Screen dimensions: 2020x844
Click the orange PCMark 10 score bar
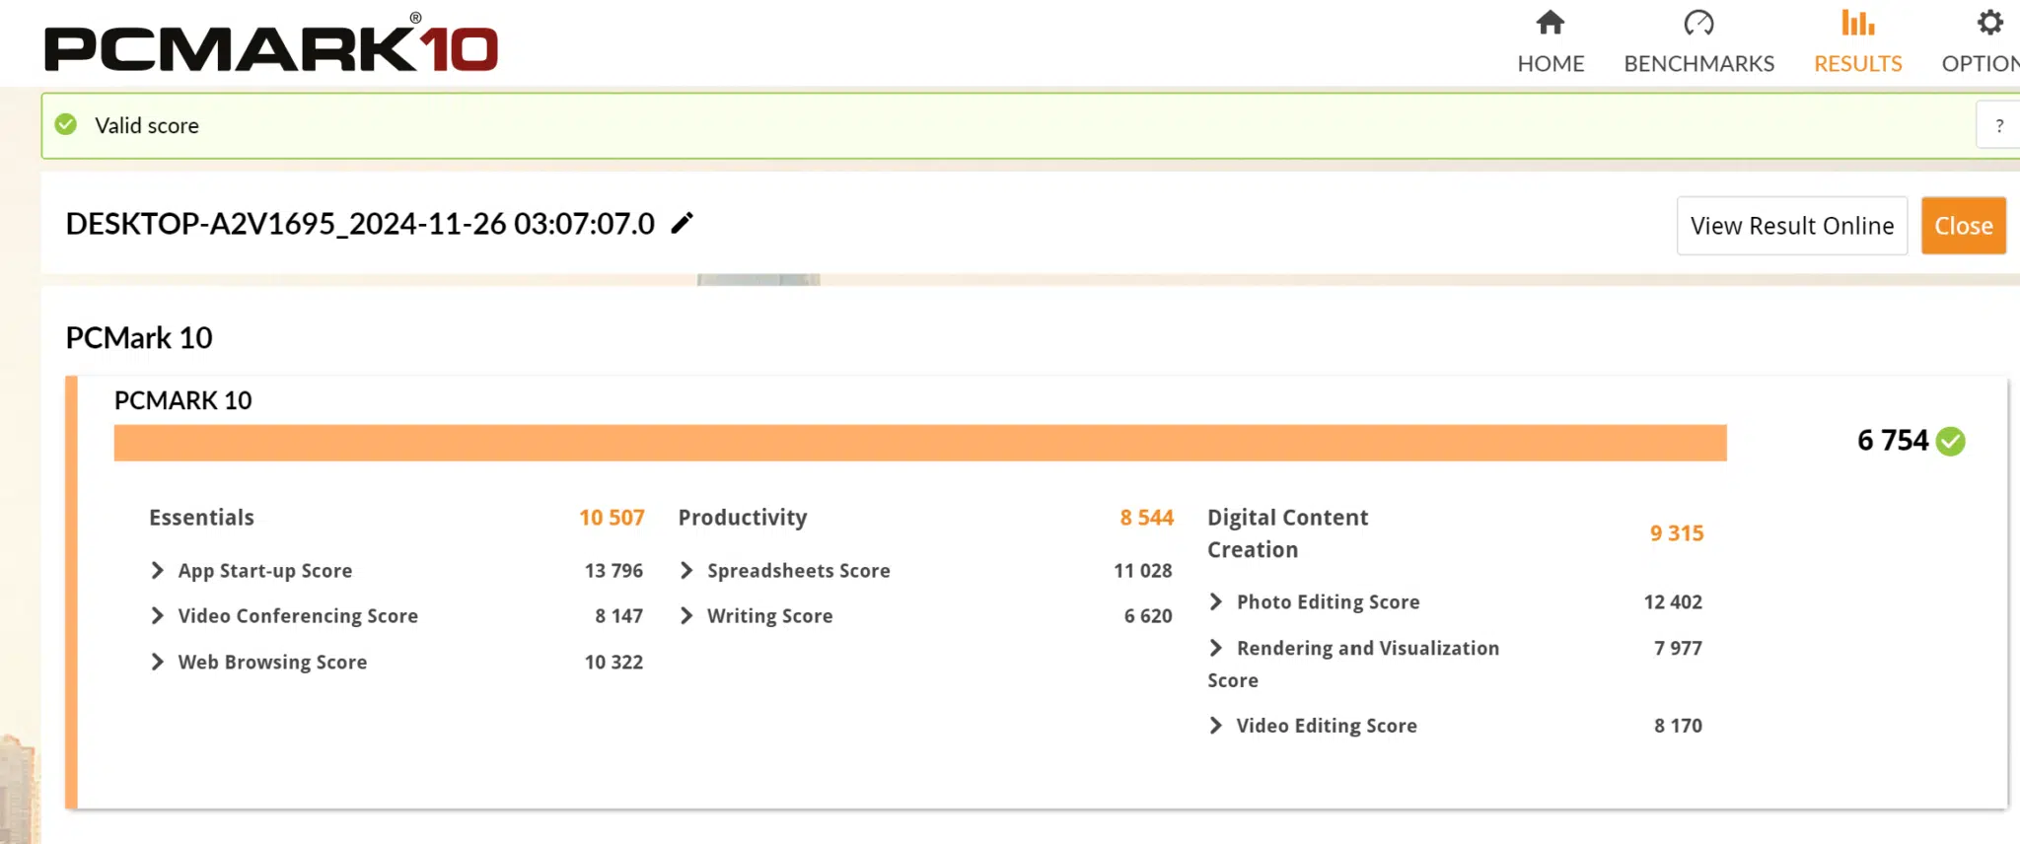click(x=920, y=443)
